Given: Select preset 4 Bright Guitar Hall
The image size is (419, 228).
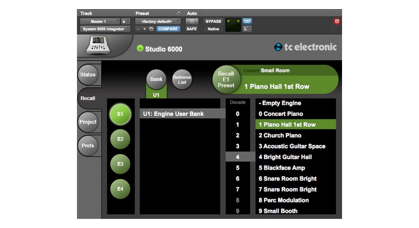Looking at the screenshot, I should tap(296, 157).
